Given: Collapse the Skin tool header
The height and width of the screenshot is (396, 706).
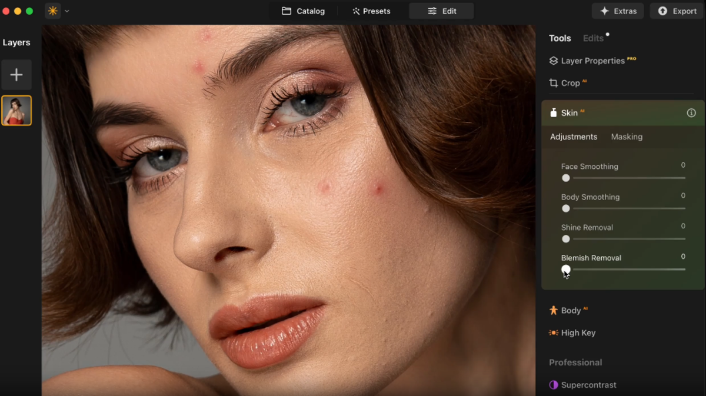Looking at the screenshot, I should coord(623,113).
